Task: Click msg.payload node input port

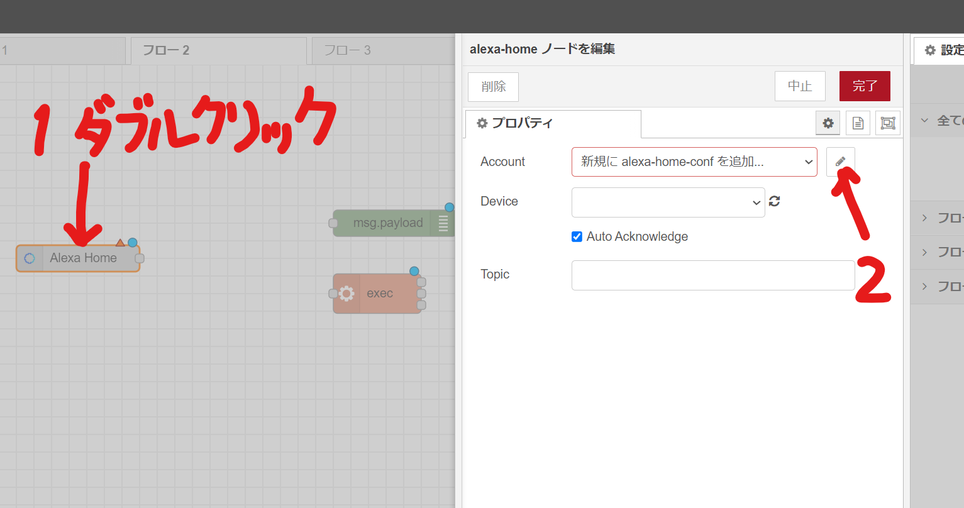Action: (x=333, y=223)
